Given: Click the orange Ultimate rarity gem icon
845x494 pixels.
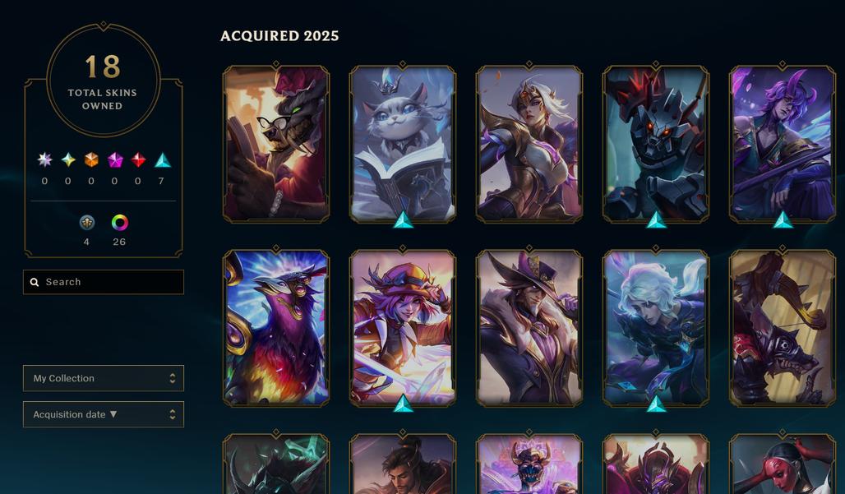Looking at the screenshot, I should pos(91,159).
